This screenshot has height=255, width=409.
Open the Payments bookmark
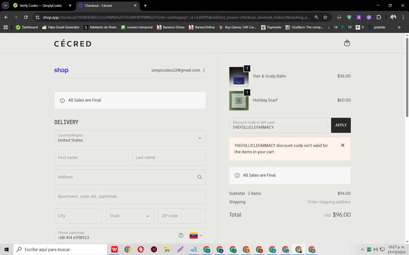point(271,27)
